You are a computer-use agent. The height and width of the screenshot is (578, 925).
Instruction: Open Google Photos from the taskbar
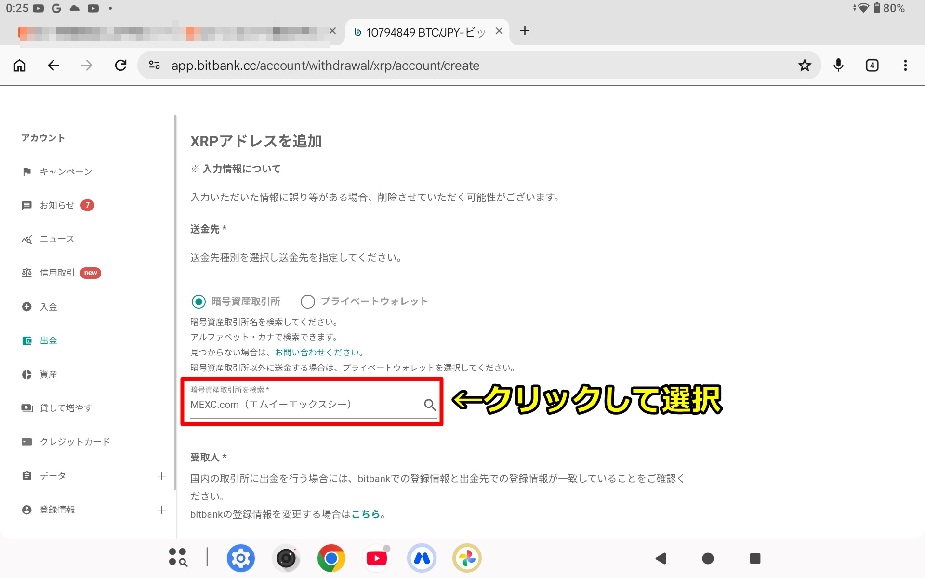tap(467, 558)
